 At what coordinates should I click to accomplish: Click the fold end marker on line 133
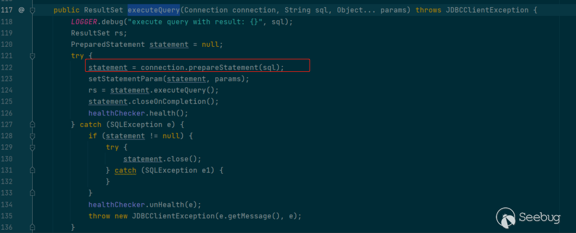pyautogui.click(x=33, y=193)
